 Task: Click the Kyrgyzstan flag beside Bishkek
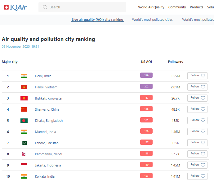[x=24, y=98]
